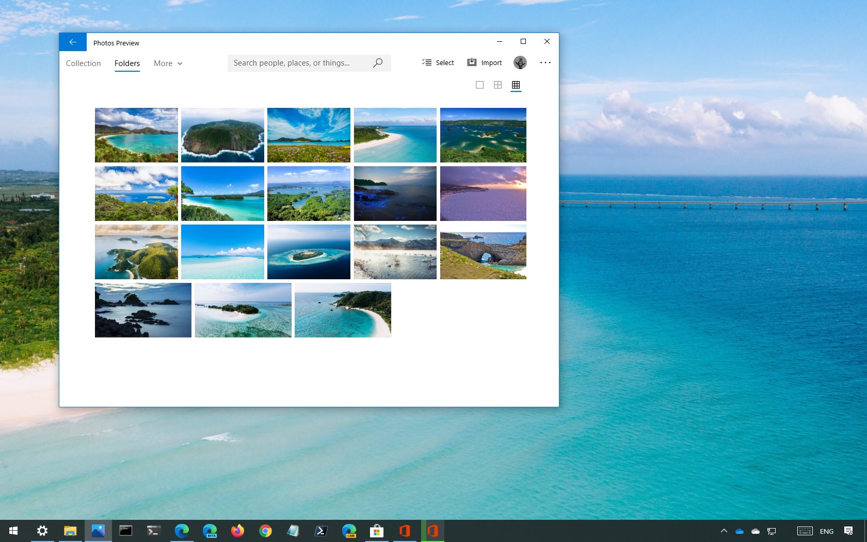Open Edge Canary from the taskbar
867x542 pixels.
coord(349,531)
